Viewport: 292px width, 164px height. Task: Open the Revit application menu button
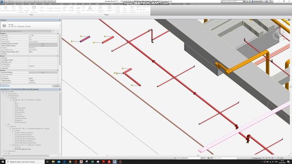click(2, 2)
